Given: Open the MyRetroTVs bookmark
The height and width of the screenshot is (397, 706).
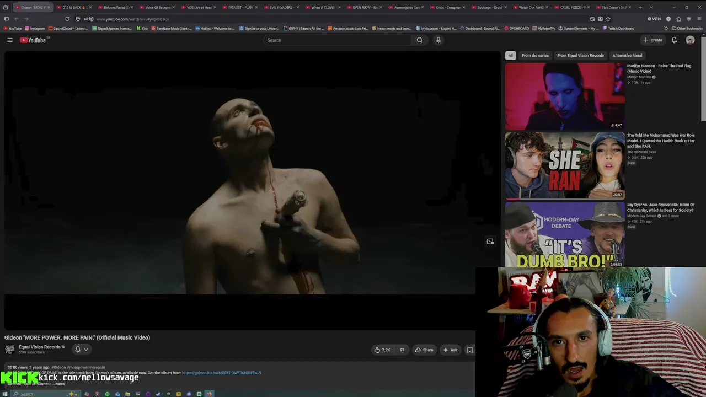Looking at the screenshot, I should tap(544, 28).
